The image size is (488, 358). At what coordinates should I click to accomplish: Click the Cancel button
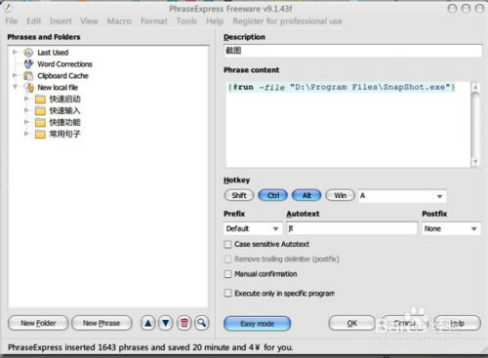404,323
